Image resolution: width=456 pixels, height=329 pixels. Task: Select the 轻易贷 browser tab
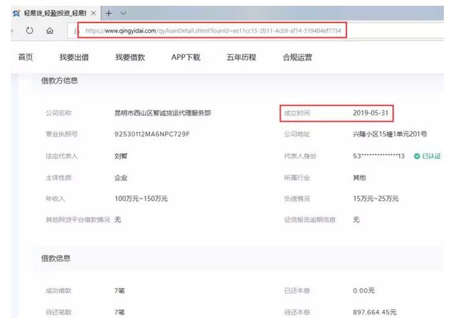[55, 13]
